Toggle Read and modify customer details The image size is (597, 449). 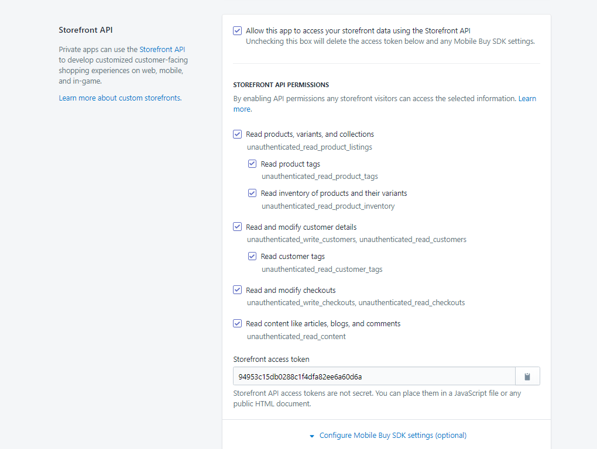[237, 227]
